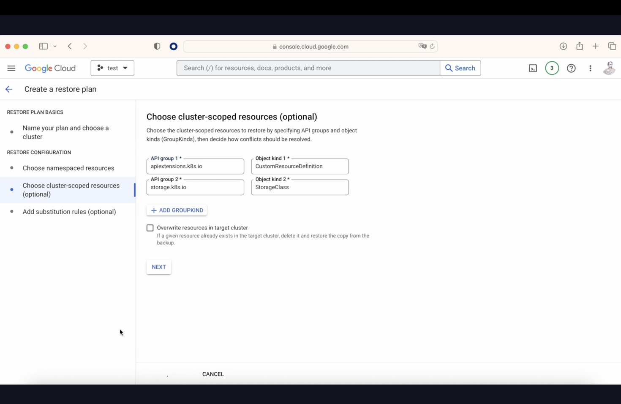
Task: Click the console.cloud.google.com address bar
Action: (310, 46)
